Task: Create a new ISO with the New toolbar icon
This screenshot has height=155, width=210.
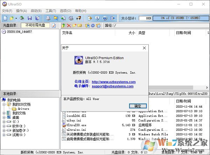Action: point(5,18)
